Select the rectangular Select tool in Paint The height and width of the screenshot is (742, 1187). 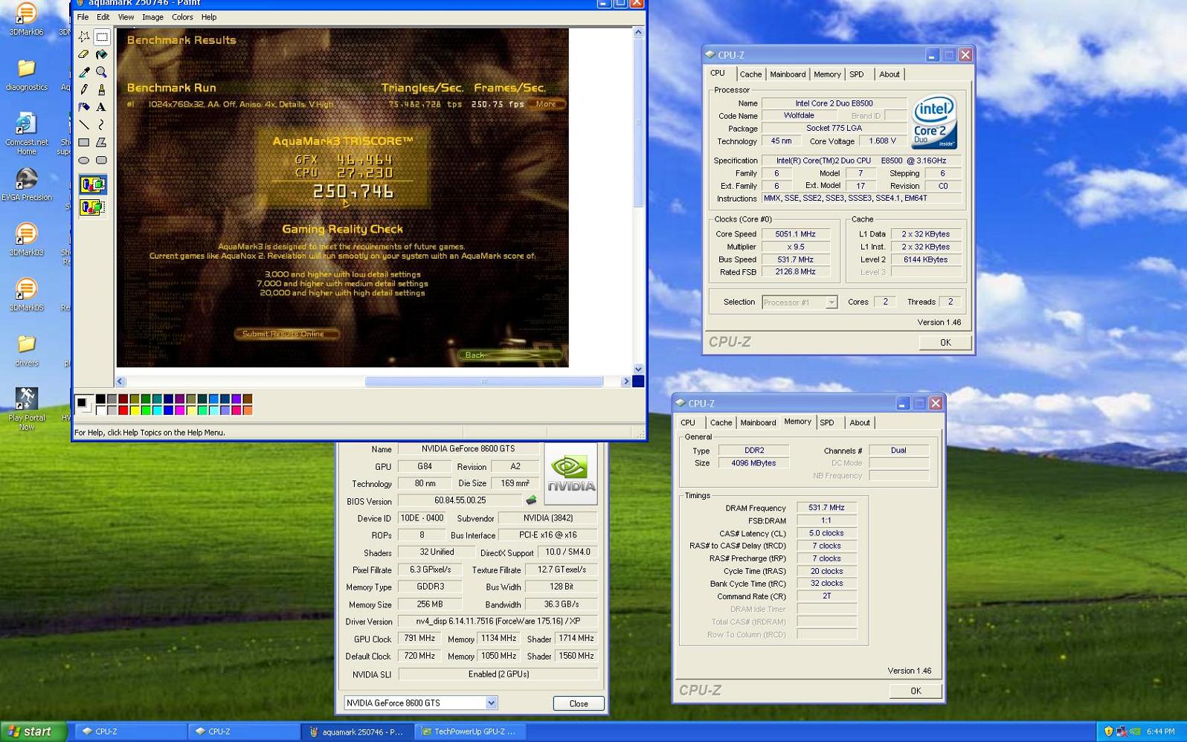[x=102, y=36]
